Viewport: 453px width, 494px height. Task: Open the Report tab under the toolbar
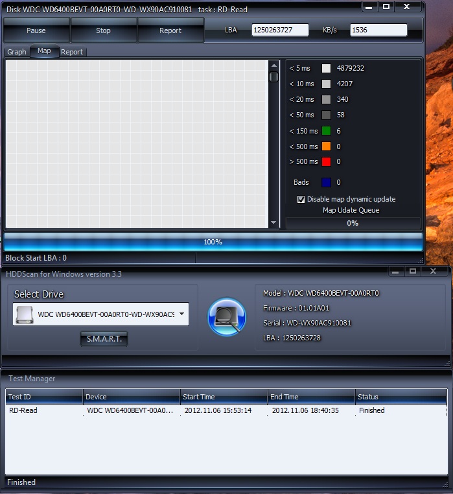click(x=72, y=52)
